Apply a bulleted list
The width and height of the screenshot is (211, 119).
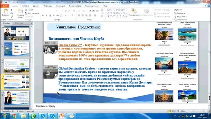point(79,11)
